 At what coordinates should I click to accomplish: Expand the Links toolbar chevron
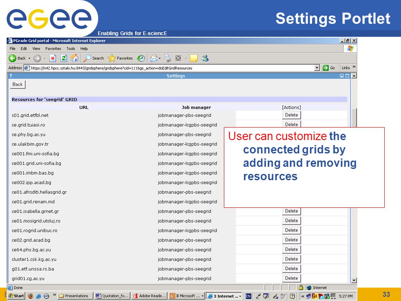354,67
